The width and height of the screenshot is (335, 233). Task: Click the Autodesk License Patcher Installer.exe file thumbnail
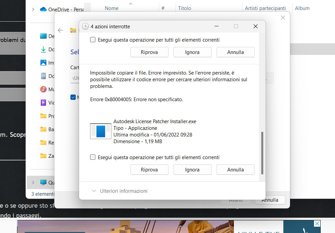tap(101, 131)
